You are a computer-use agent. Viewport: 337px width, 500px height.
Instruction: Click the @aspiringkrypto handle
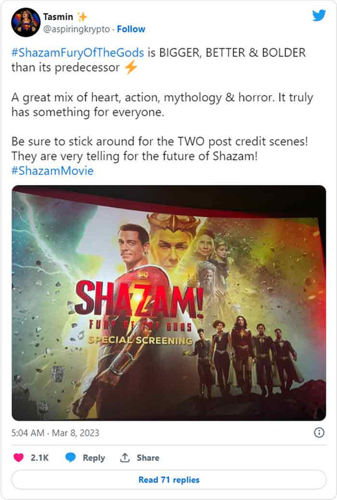pos(76,29)
